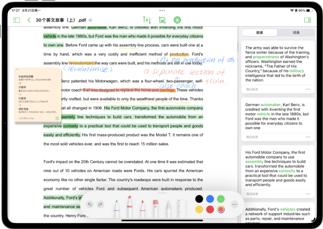Open more options on 'The army' card

point(308,89)
